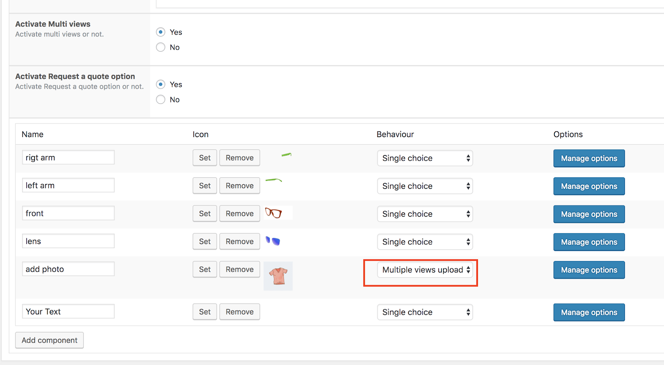Select No for Activate Multi views

click(x=161, y=47)
